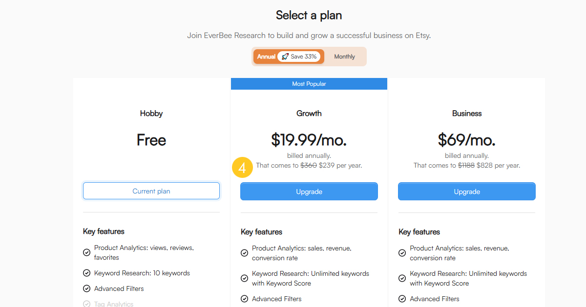This screenshot has height=307, width=586.
Task: Click the yellow step 4 marker
Action: [x=242, y=167]
